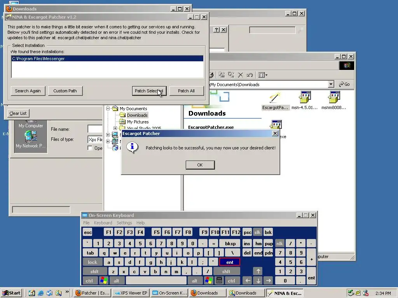Click the Search Again button
This screenshot has height=298, width=398.
click(28, 91)
